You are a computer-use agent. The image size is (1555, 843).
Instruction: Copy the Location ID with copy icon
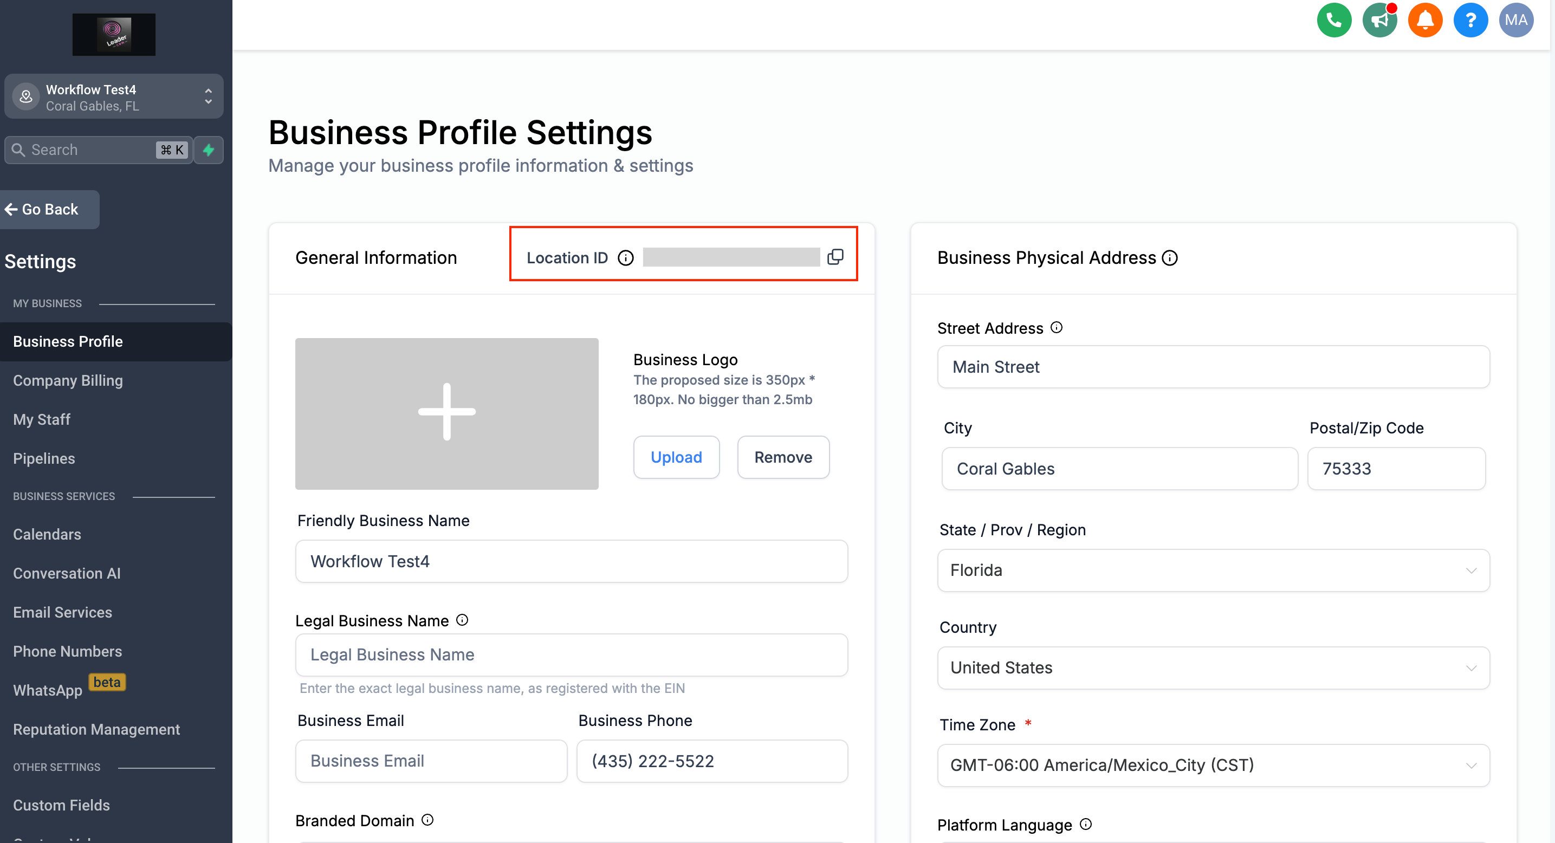(835, 257)
